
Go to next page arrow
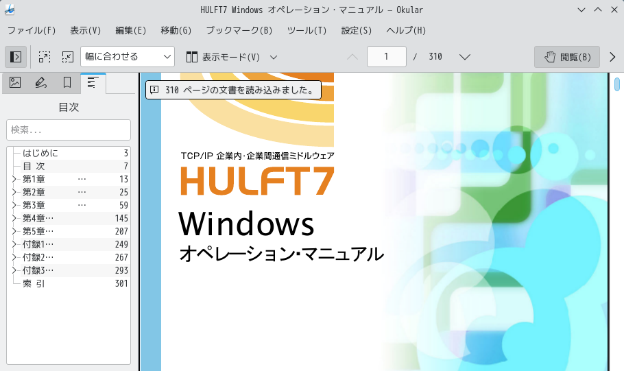464,57
